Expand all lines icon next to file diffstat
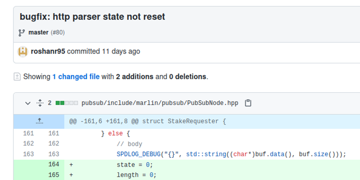Viewport: 360px width, 180px height. click(40, 103)
